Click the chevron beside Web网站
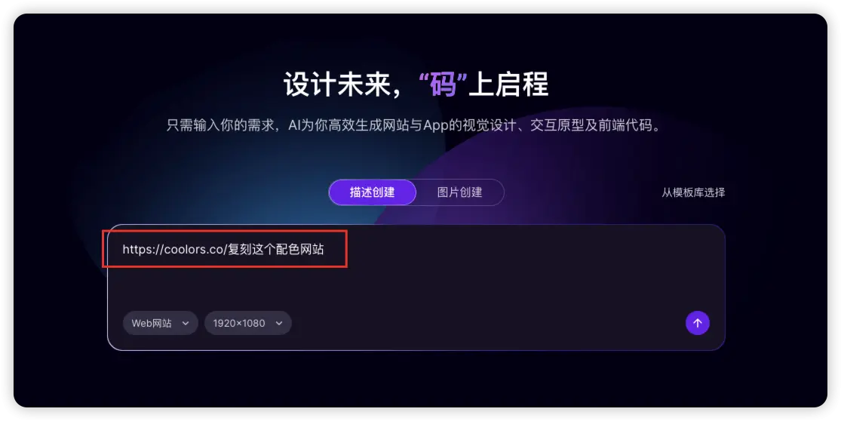Image resolution: width=841 pixels, height=421 pixels. (186, 324)
